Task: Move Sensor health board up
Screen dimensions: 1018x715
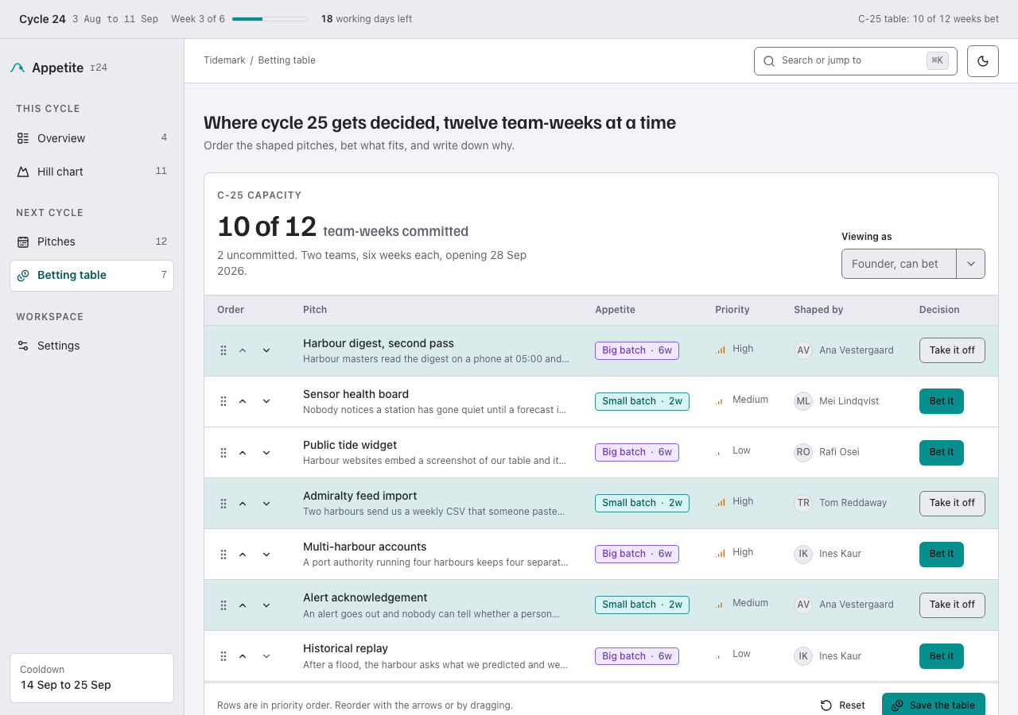Action: click(243, 401)
